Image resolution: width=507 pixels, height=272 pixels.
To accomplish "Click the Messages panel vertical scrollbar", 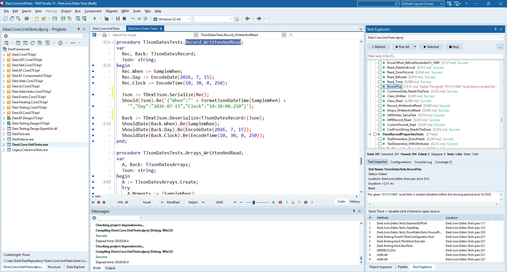I will (361, 243).
